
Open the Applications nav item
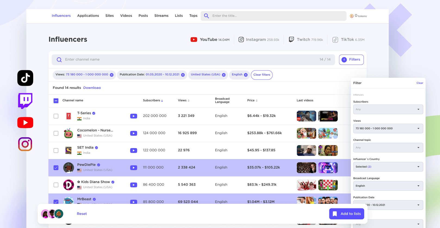[88, 16]
